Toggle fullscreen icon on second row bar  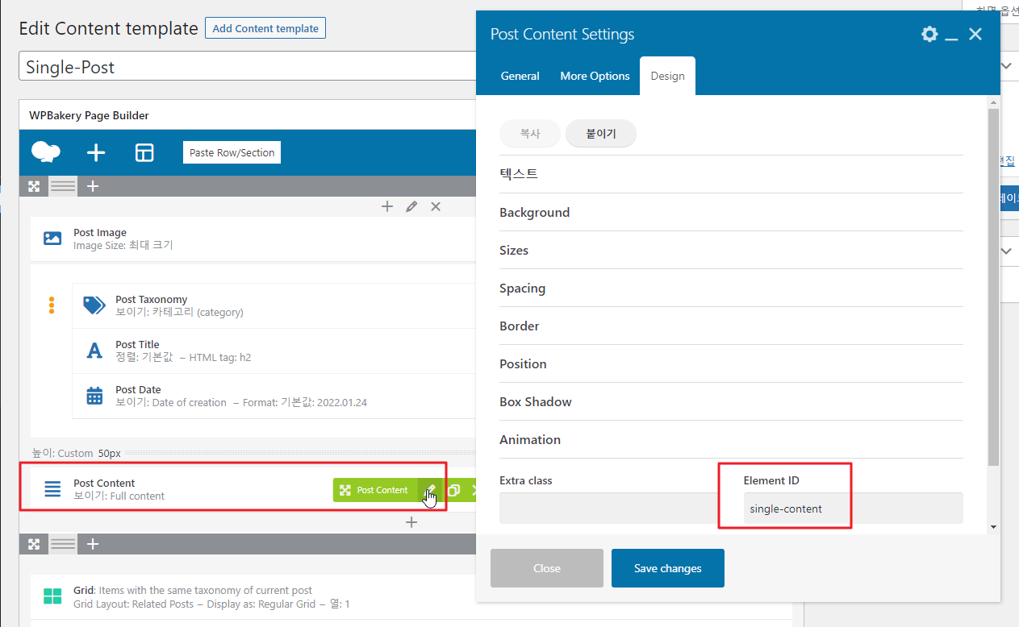point(34,544)
